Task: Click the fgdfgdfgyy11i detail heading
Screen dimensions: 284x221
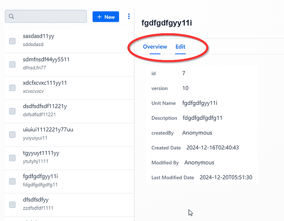Action: [167, 23]
